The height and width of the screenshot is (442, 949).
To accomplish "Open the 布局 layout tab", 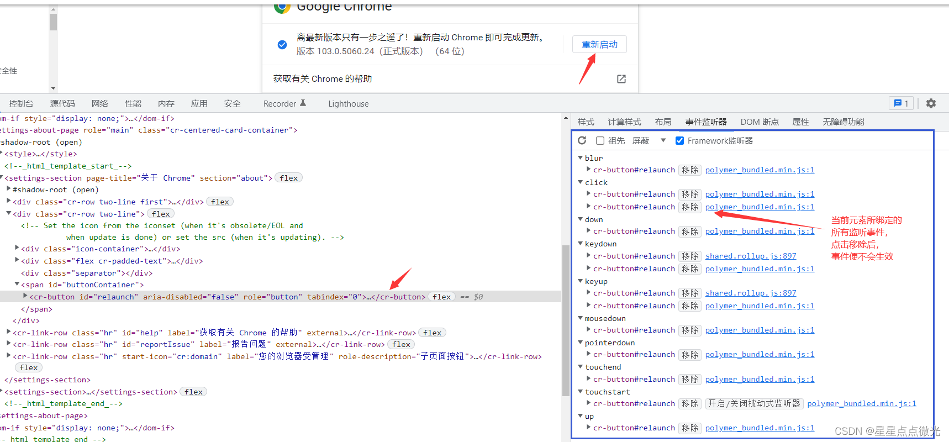I will click(x=663, y=122).
